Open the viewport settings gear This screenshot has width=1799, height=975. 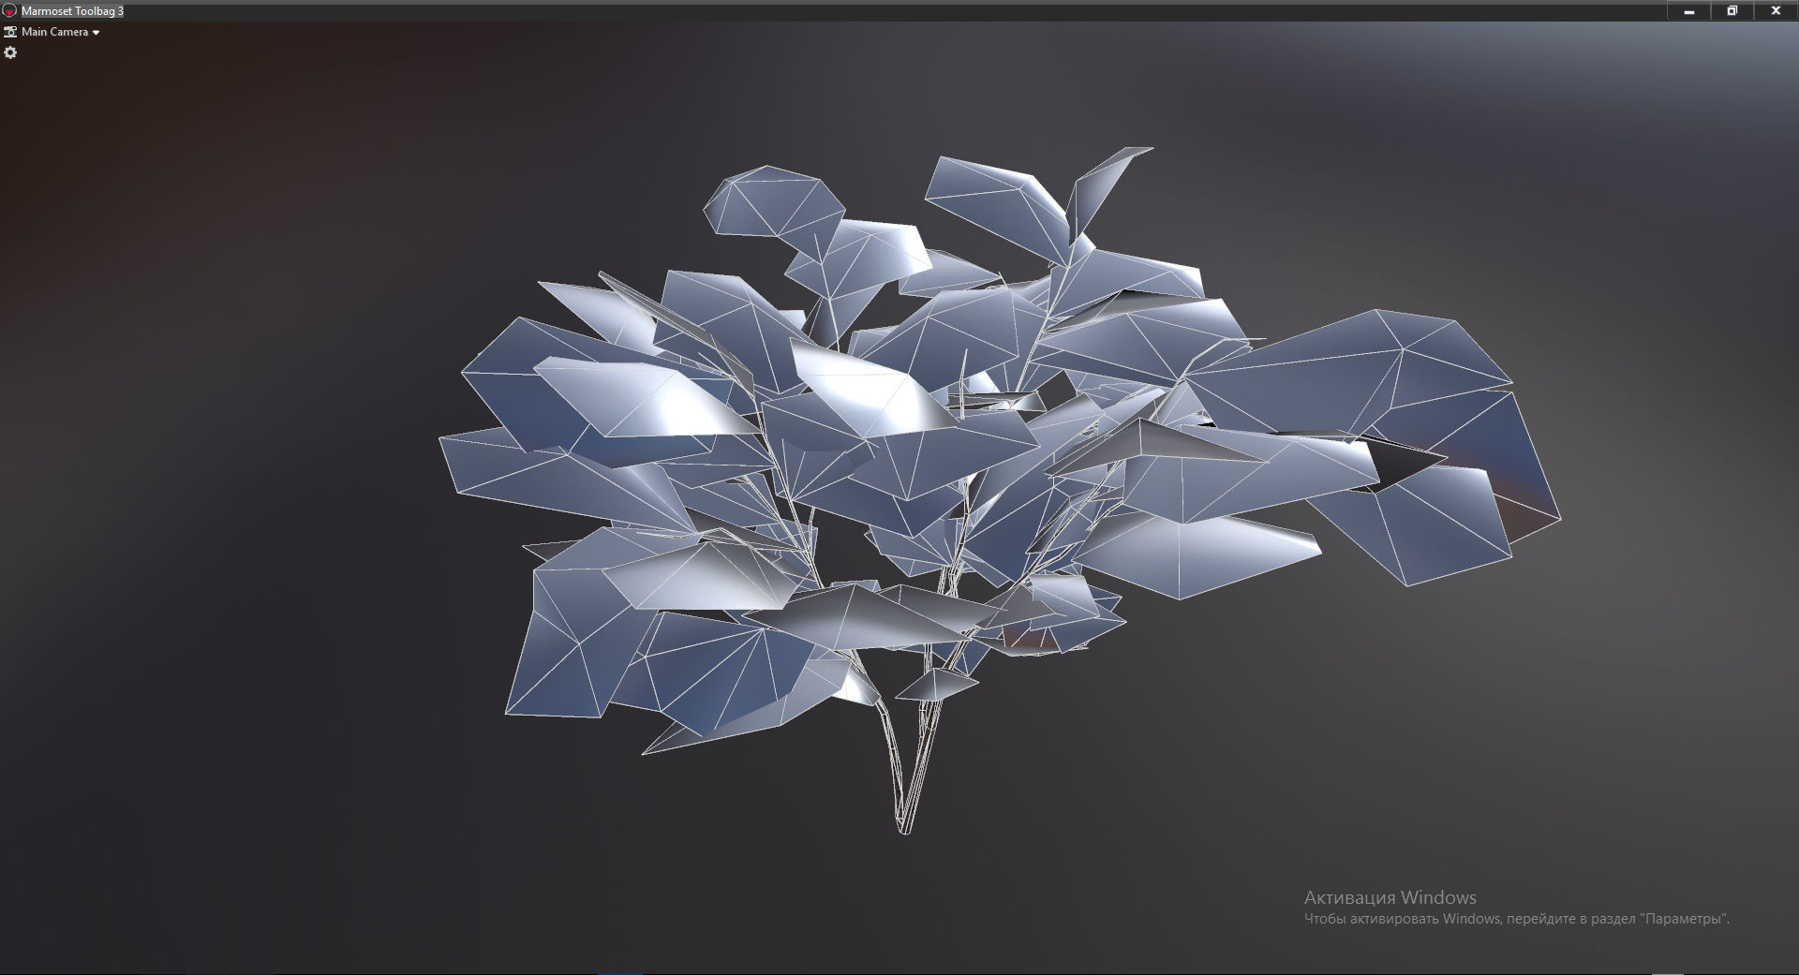10,52
